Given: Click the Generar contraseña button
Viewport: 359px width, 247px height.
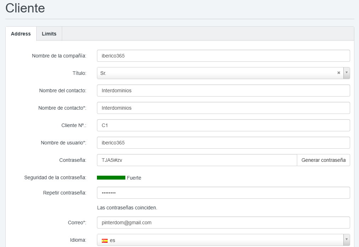Looking at the screenshot, I should coord(323,160).
